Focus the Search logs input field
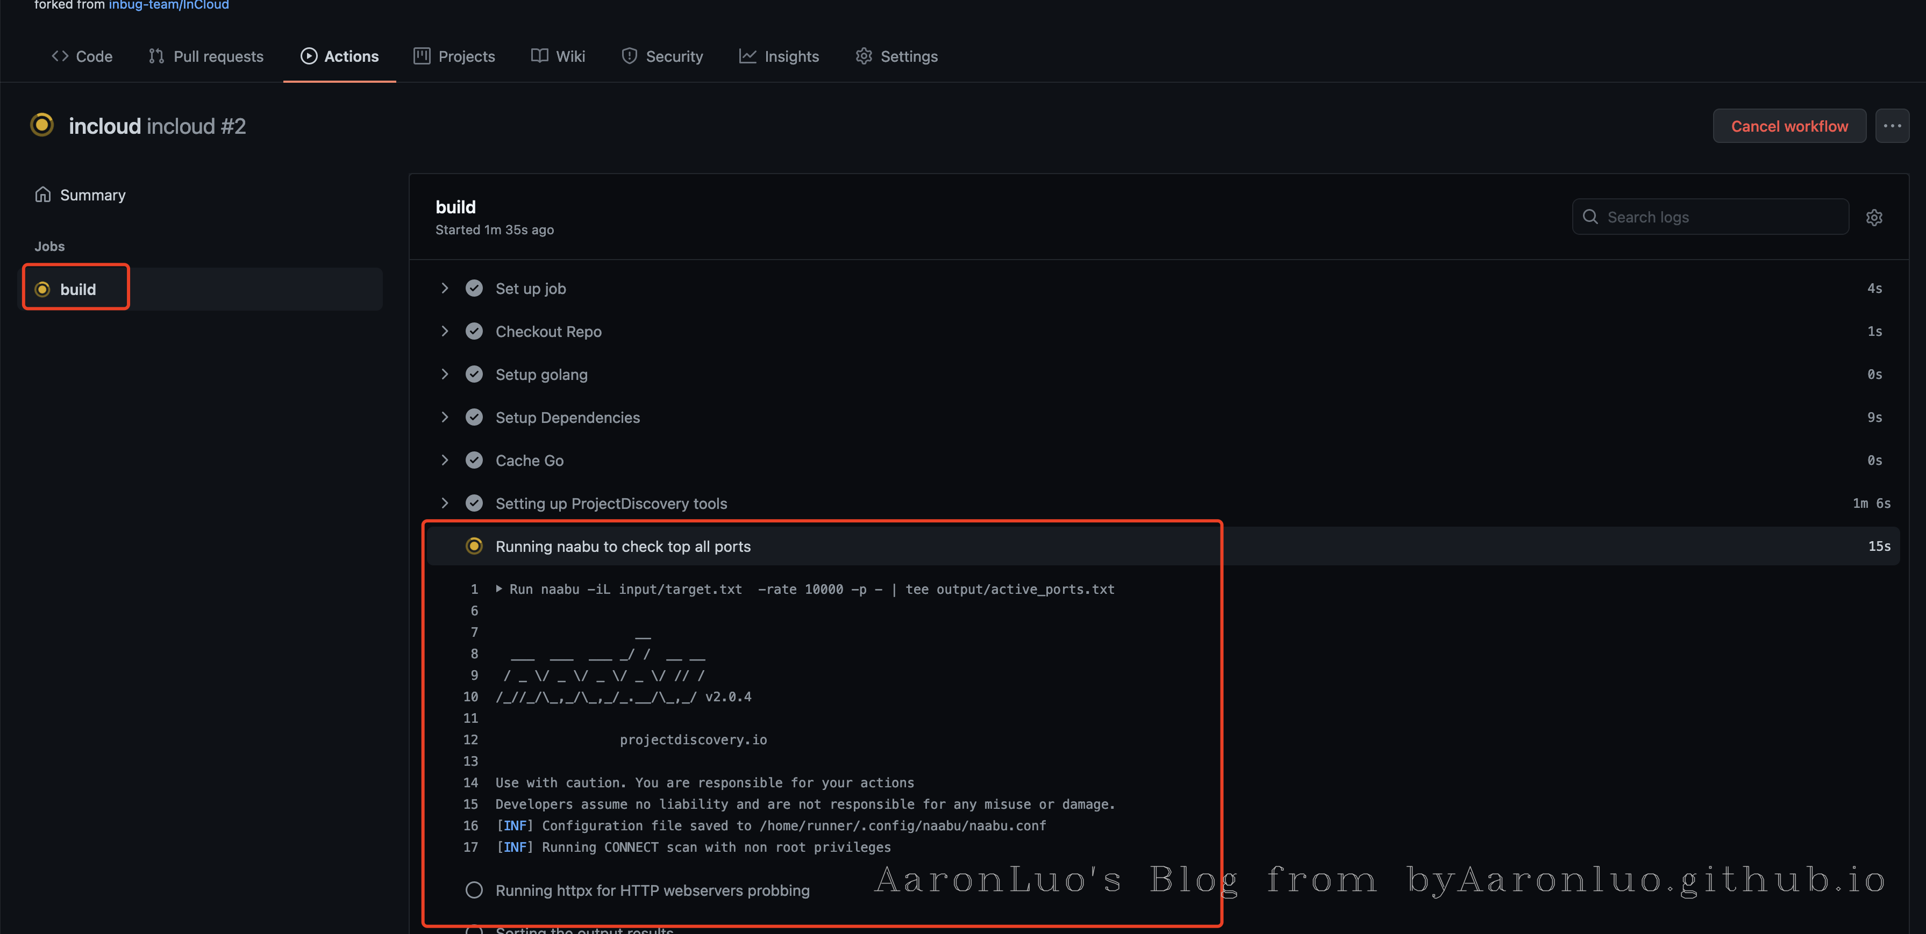The height and width of the screenshot is (934, 1926). click(x=1720, y=217)
